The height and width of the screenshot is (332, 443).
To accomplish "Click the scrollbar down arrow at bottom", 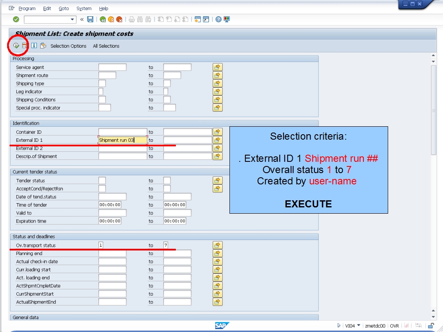I will tap(434, 317).
